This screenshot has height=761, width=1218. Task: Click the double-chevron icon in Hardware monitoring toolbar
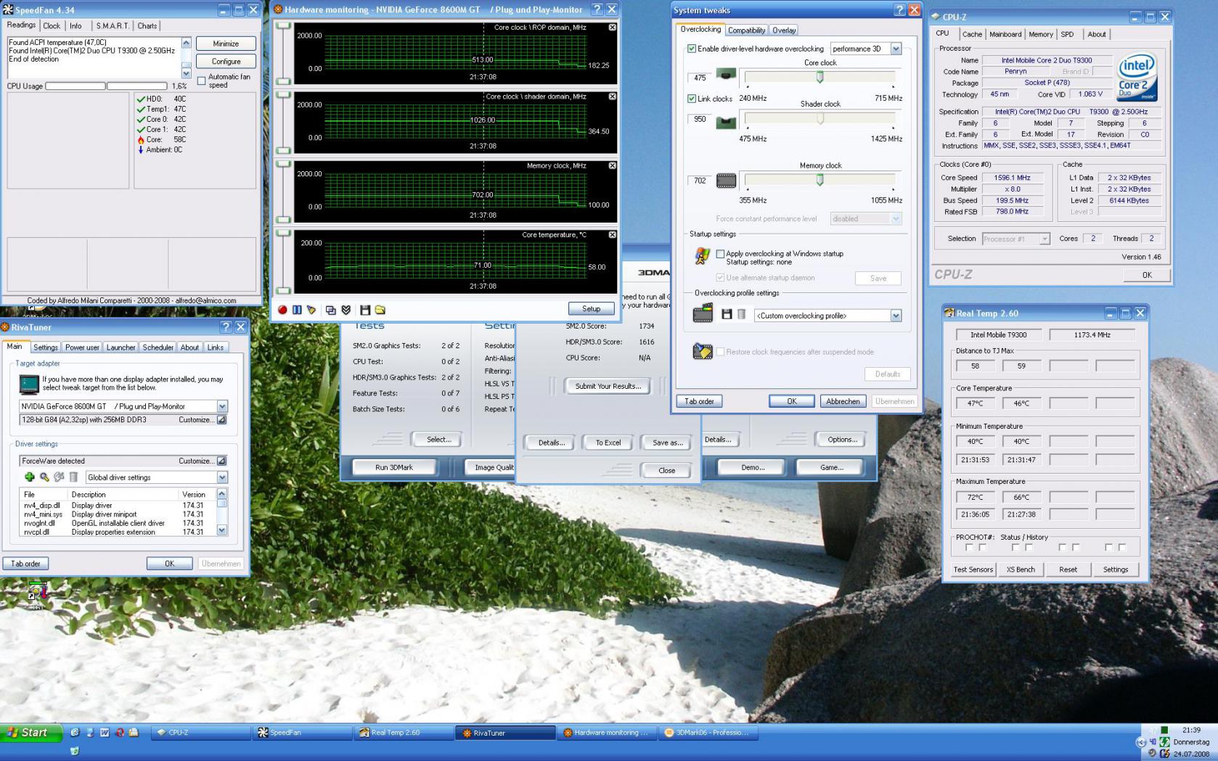pyautogui.click(x=346, y=310)
